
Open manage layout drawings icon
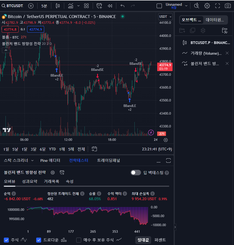click(x=225, y=30)
